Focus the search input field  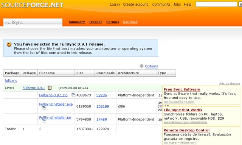(x=216, y=4)
